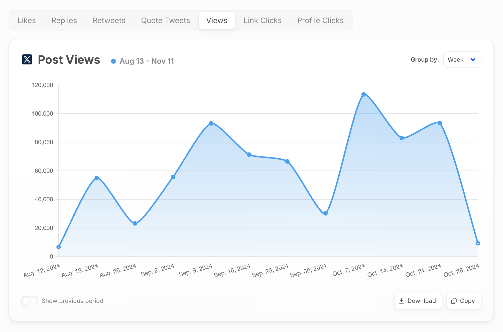This screenshot has width=503, height=332.
Task: Click the Sep. 9 data point on chart
Action: pyautogui.click(x=211, y=123)
